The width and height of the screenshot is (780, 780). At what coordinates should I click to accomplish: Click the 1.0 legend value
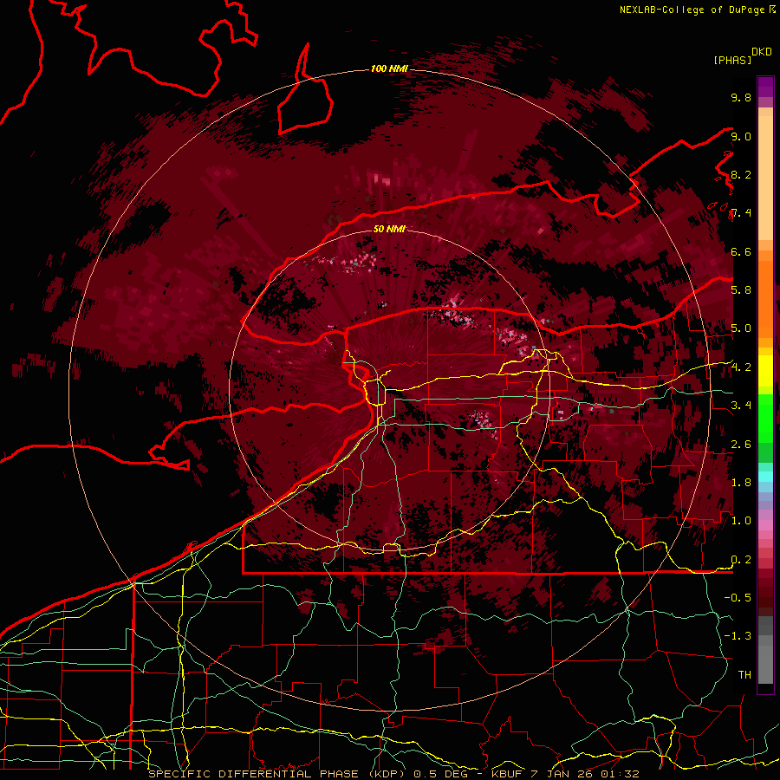(741, 521)
